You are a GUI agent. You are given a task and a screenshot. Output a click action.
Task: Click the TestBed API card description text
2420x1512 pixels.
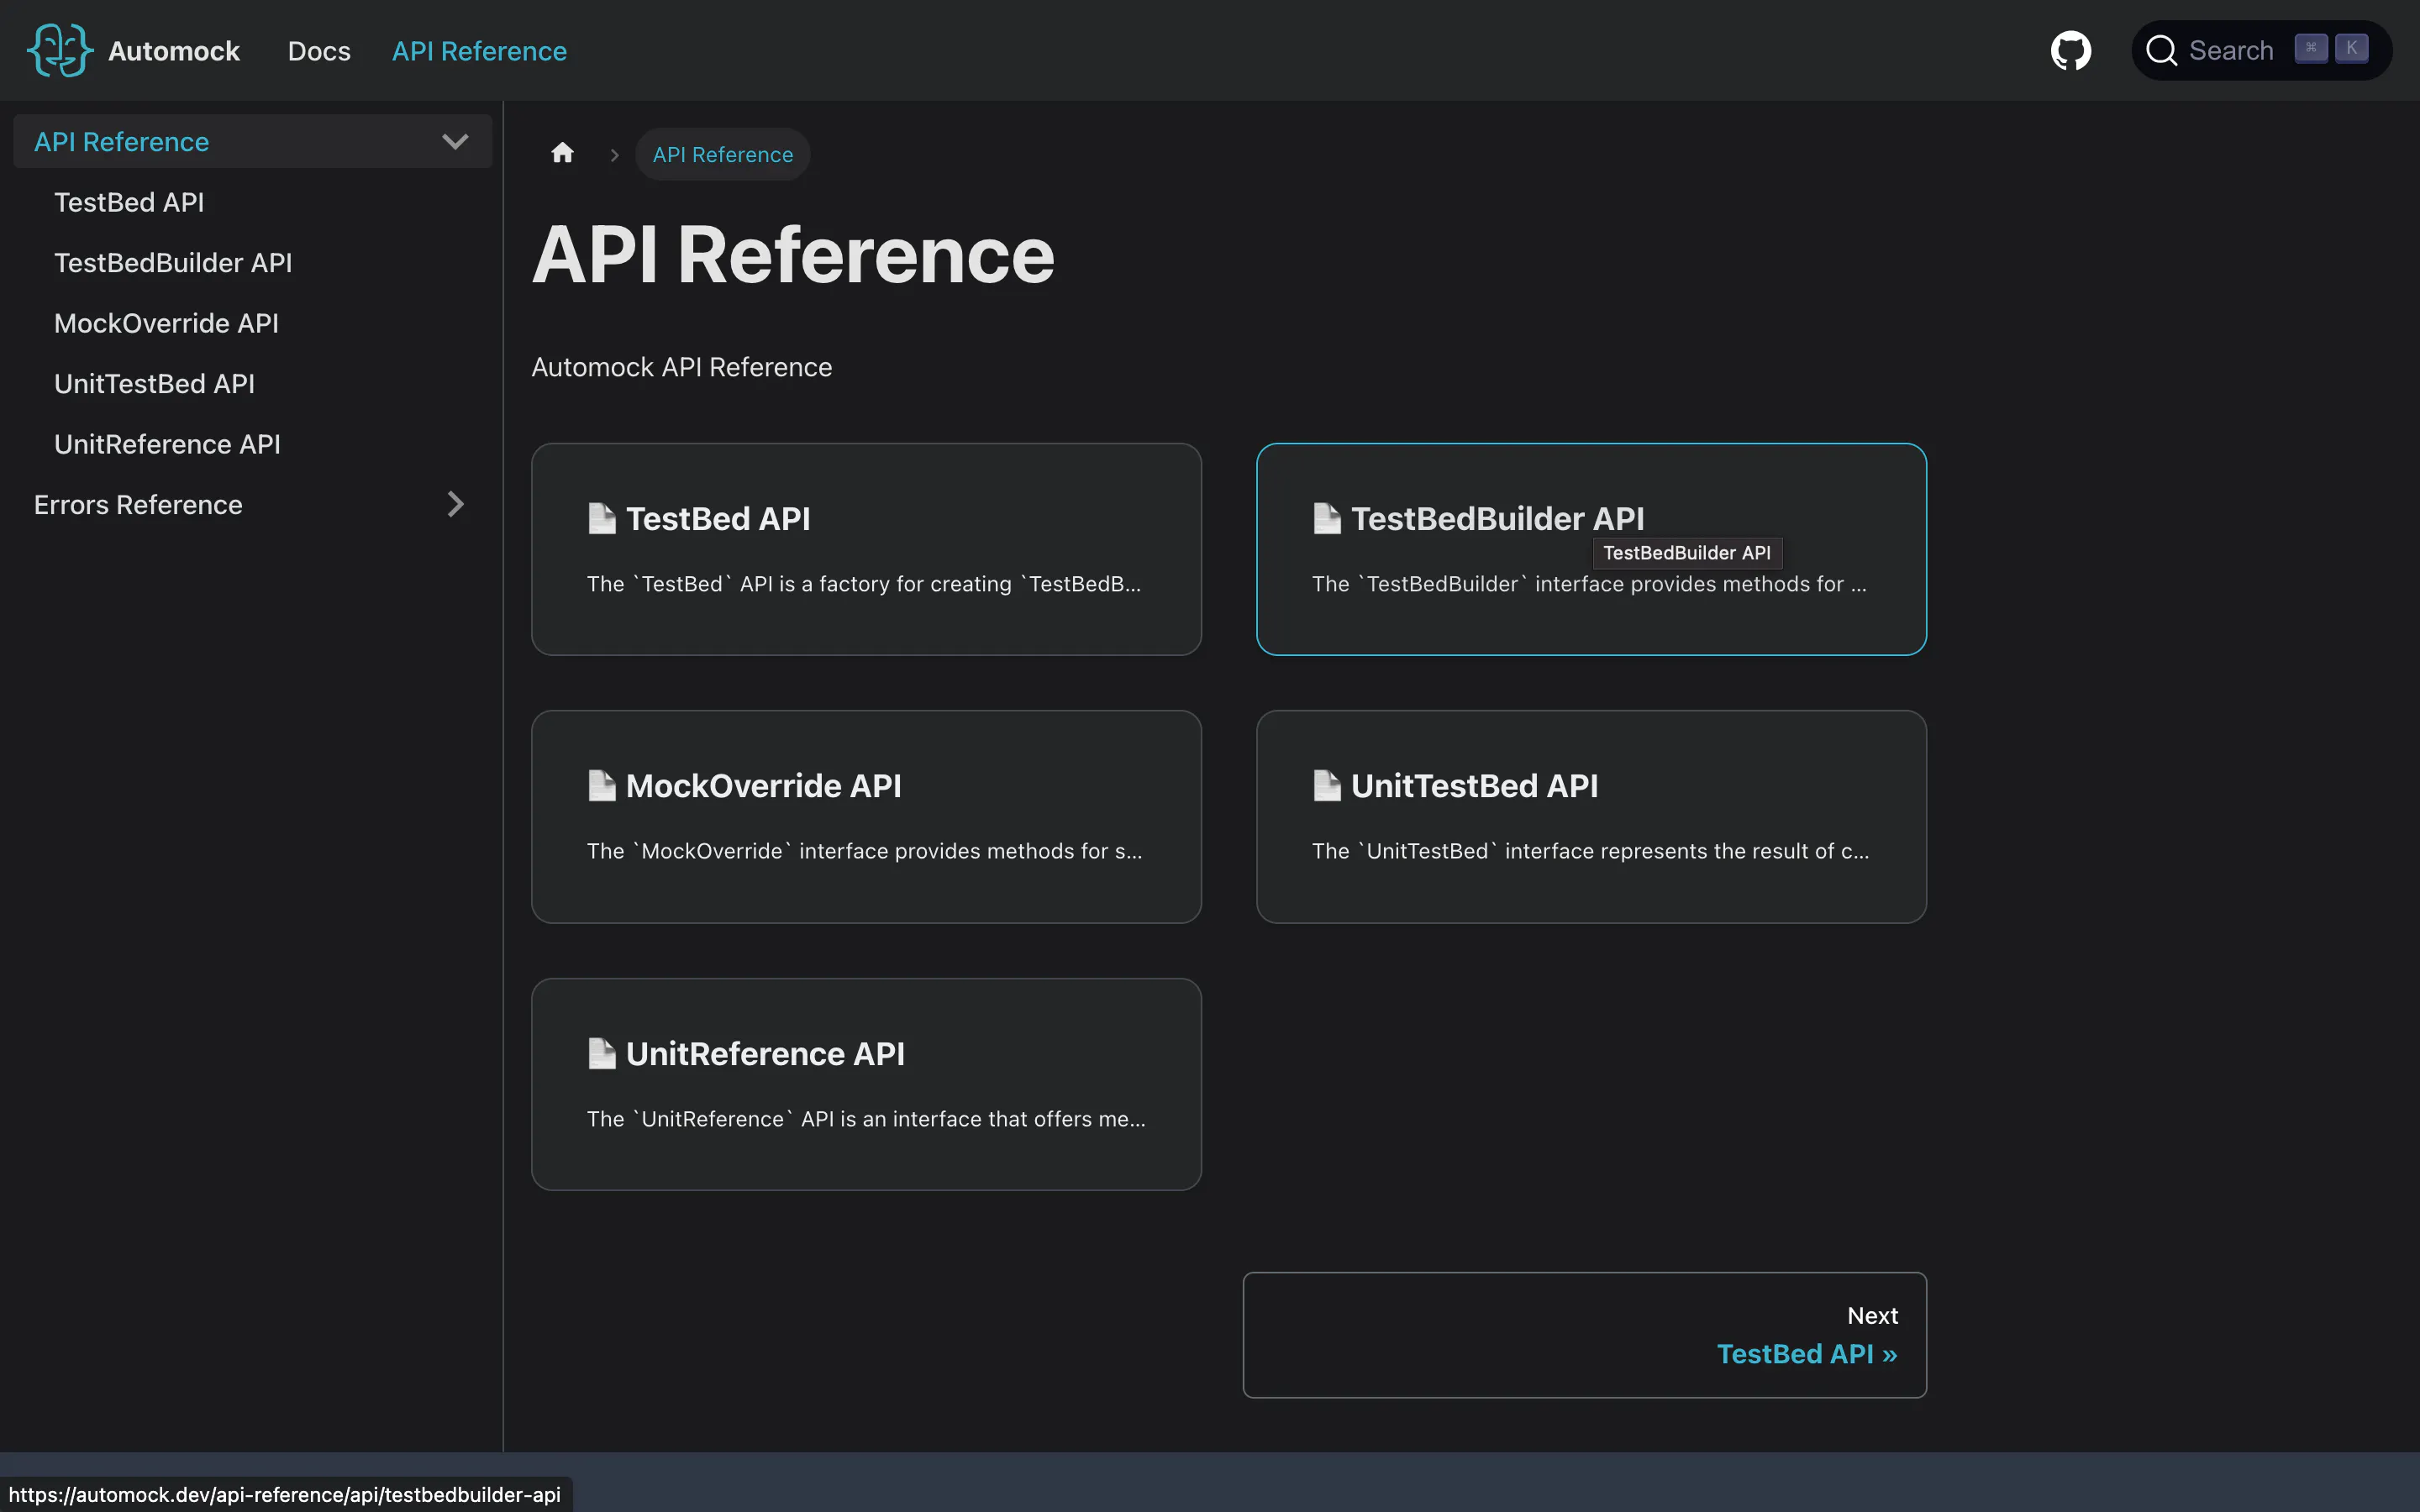(864, 584)
